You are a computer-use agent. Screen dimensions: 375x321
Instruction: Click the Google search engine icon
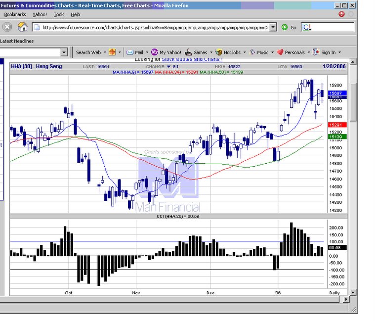click(307, 27)
